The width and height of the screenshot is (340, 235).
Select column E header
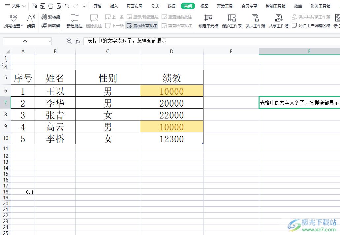pos(231,51)
